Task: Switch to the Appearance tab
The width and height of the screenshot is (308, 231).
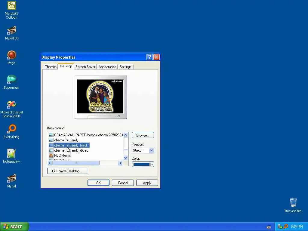Action: (107, 67)
